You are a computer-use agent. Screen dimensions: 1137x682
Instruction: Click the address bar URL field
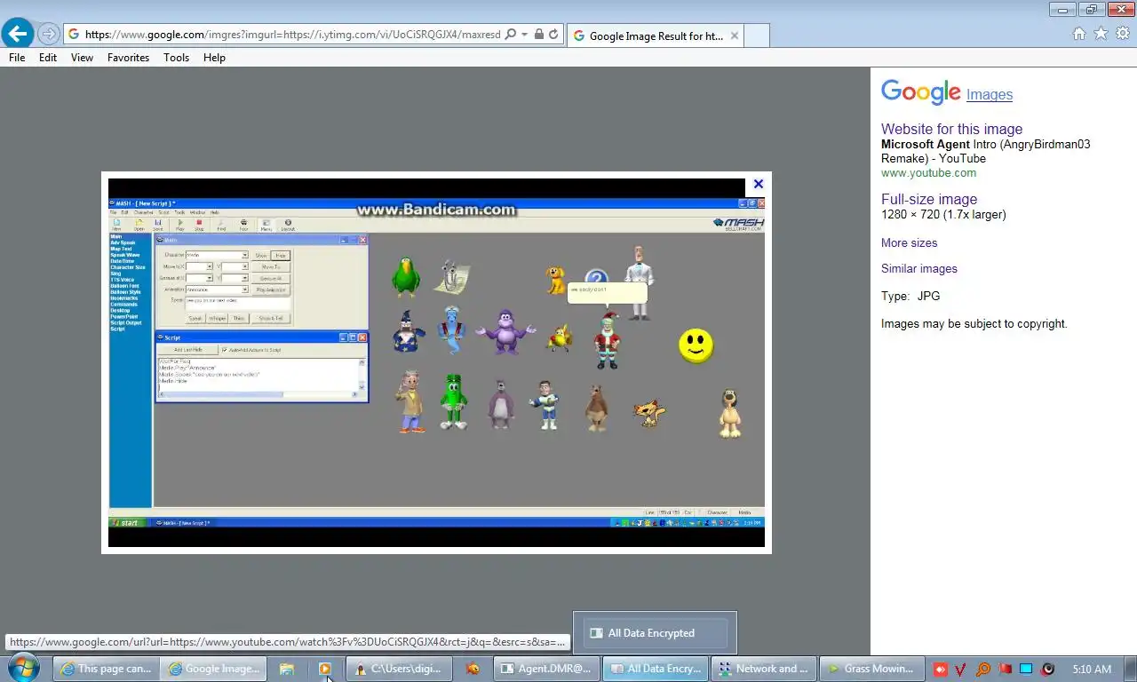pyautogui.click(x=293, y=35)
